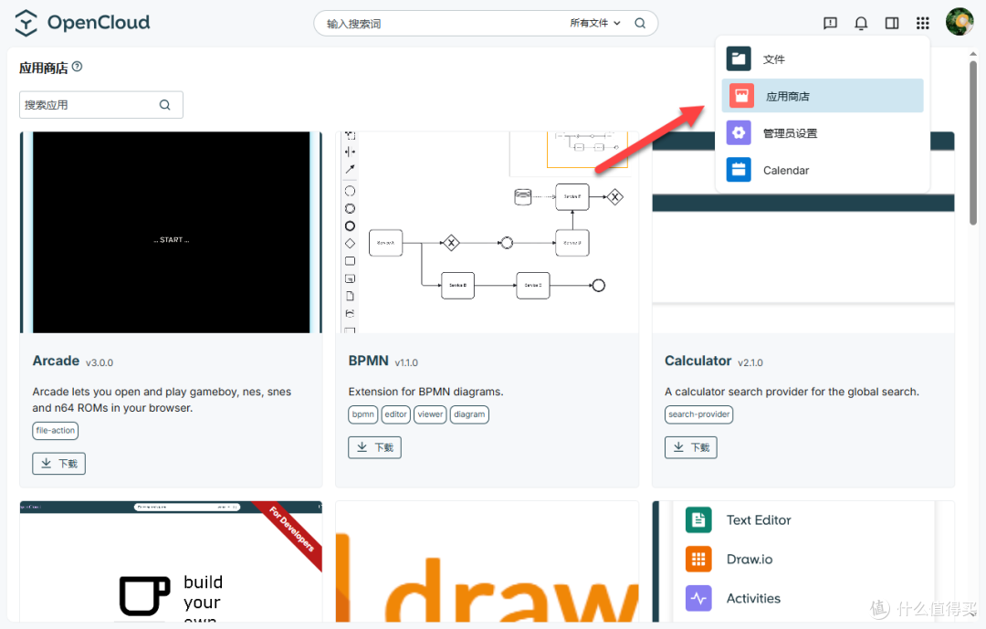This screenshot has width=986, height=629.
Task: Select Calendar from the app menu
Action: (823, 170)
